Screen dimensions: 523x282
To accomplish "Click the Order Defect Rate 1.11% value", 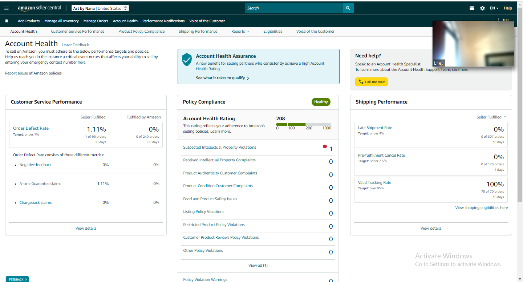I will 96,129.
